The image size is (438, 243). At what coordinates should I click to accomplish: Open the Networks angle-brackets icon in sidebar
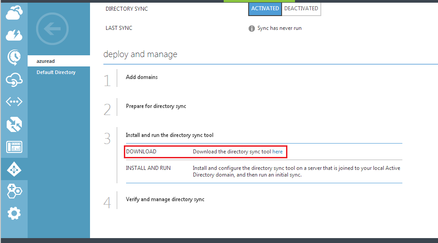coord(14,102)
